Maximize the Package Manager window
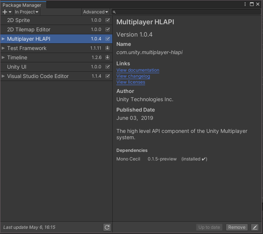 252,4
